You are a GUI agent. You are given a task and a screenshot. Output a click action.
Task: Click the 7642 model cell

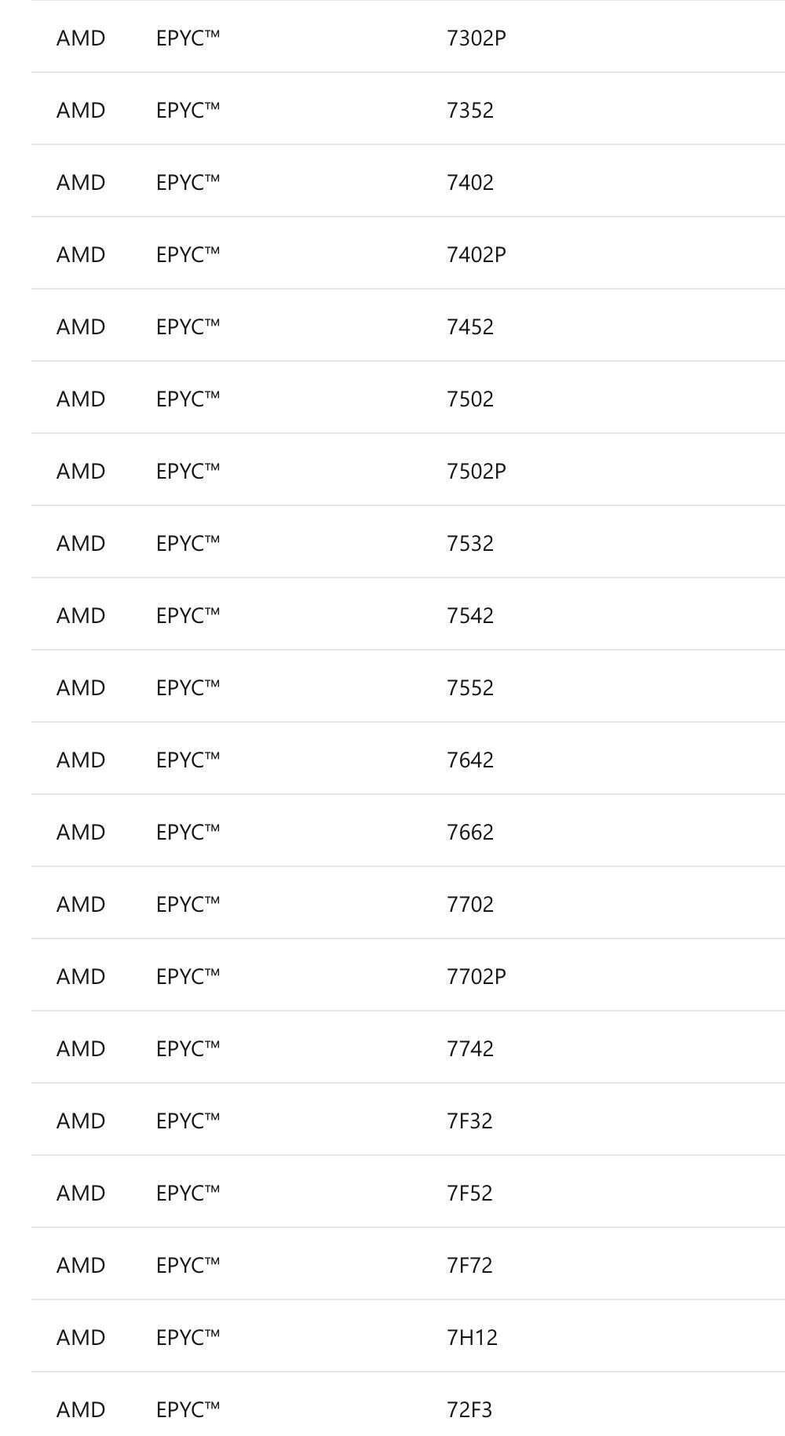pyautogui.click(x=470, y=760)
